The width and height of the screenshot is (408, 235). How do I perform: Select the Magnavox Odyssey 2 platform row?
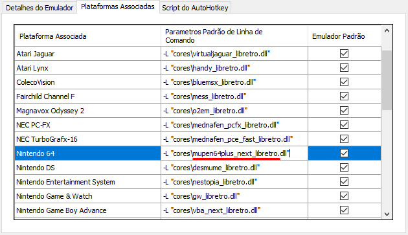pos(87,111)
